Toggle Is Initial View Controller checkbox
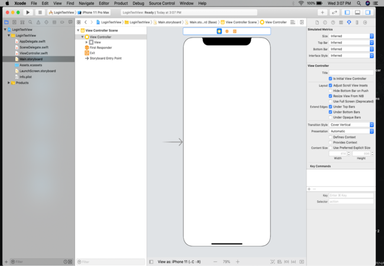384x266 pixels. tap(330, 79)
